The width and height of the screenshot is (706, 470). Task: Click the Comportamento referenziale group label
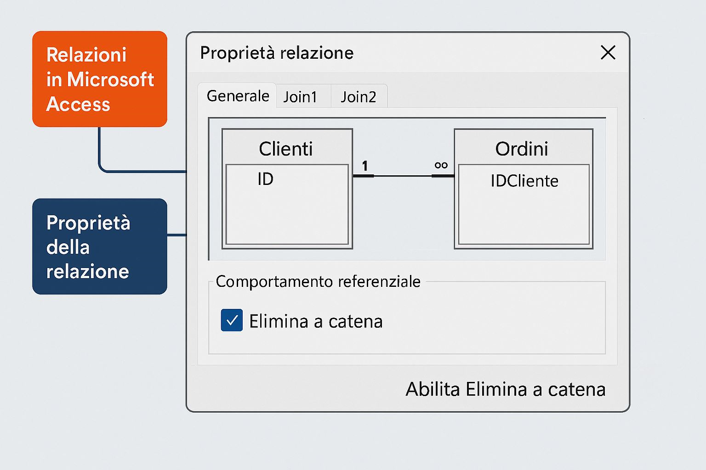(318, 281)
